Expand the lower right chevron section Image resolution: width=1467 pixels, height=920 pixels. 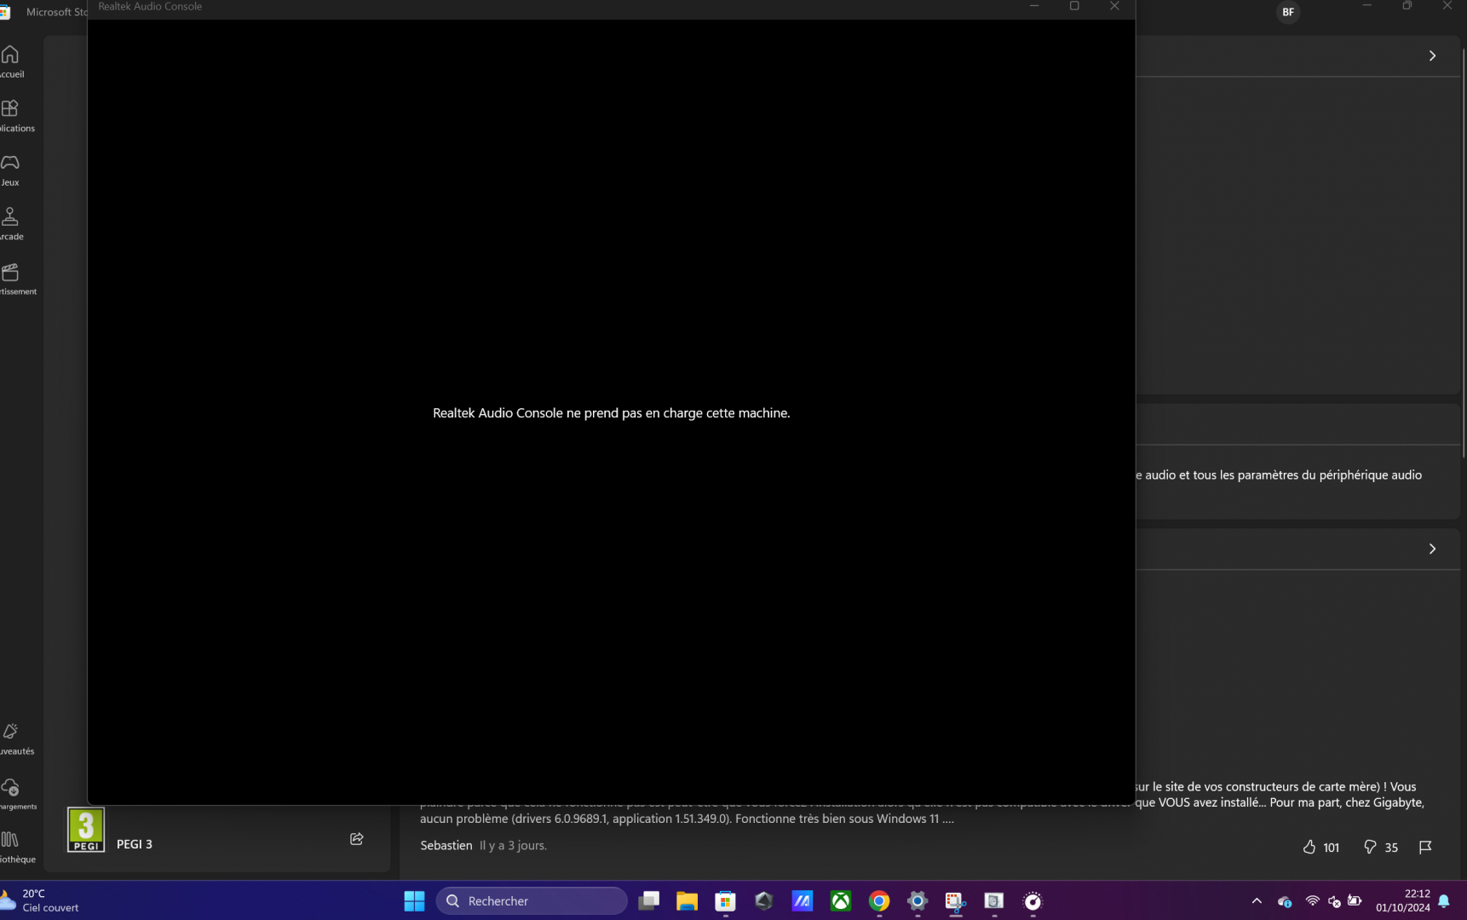[1432, 549]
